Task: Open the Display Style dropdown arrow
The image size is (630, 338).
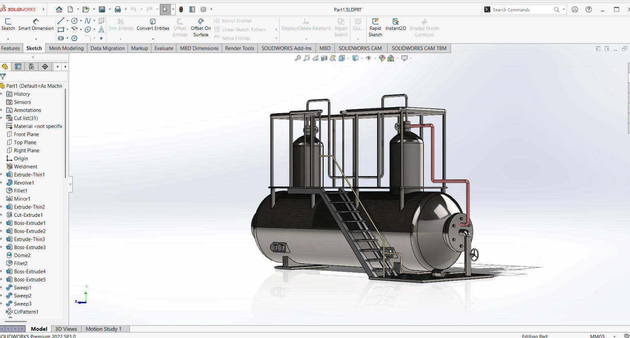Action: [362, 59]
